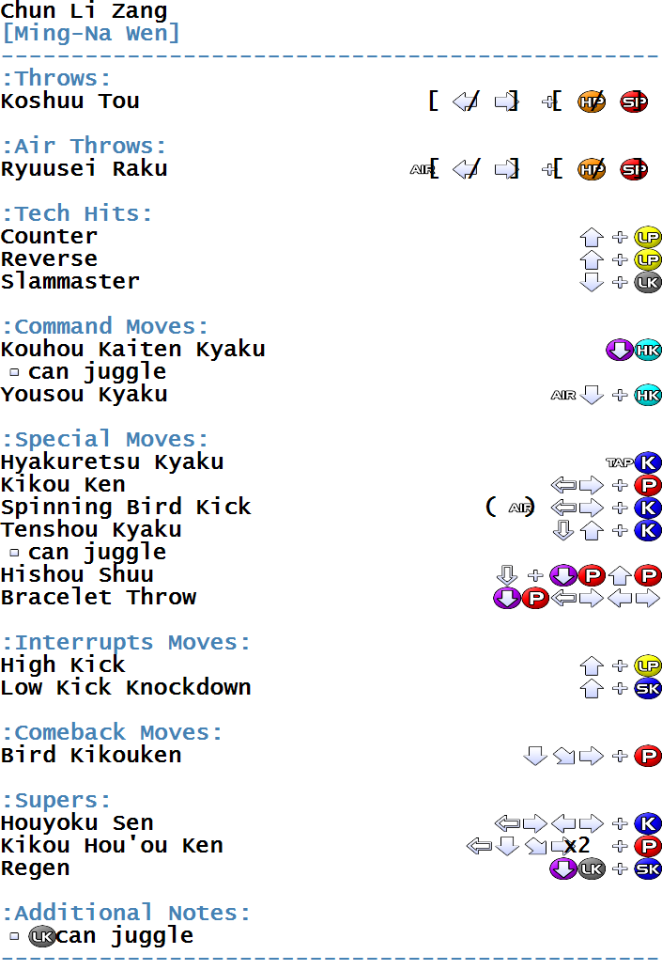Click the red P icon beside Bird Kikouken
662x970 pixels.
pos(648,756)
